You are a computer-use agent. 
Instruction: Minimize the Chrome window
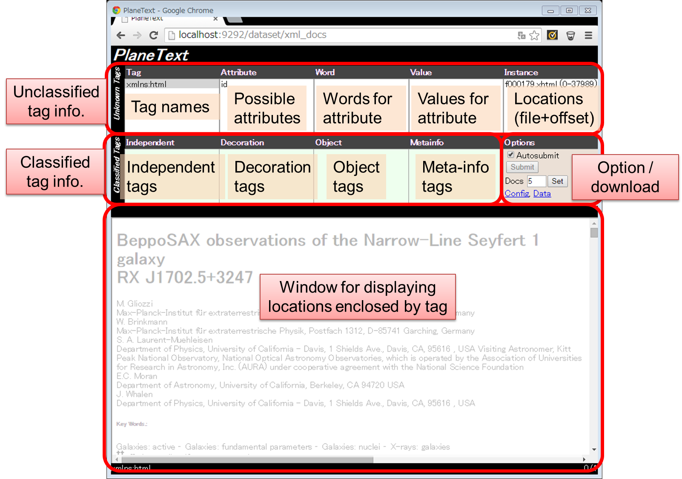coord(550,11)
